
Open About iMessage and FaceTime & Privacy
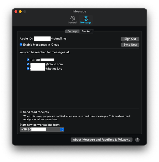pos(101,140)
